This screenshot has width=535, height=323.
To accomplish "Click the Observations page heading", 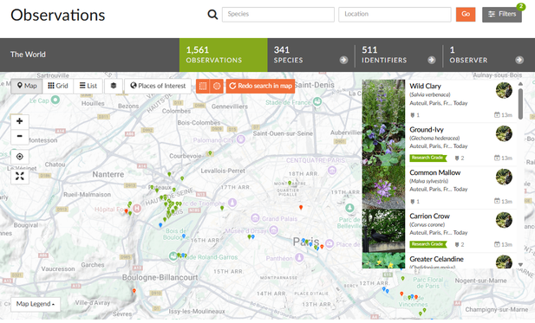I will click(58, 15).
